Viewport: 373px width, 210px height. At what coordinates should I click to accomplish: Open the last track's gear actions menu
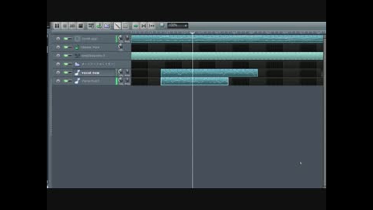(58, 81)
